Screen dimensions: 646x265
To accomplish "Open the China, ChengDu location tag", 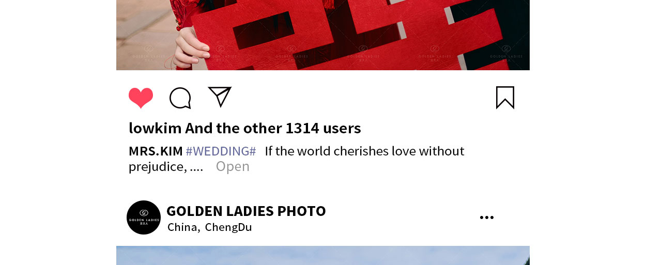I will click(210, 227).
